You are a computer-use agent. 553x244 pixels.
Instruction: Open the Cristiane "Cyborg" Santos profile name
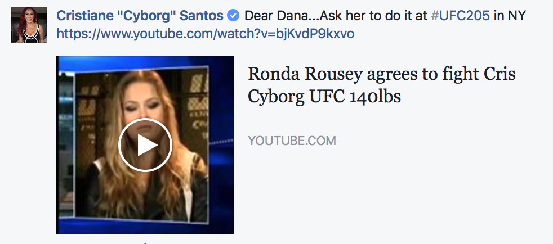tap(140, 16)
